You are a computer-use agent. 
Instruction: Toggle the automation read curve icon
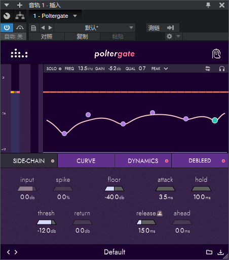20,27
